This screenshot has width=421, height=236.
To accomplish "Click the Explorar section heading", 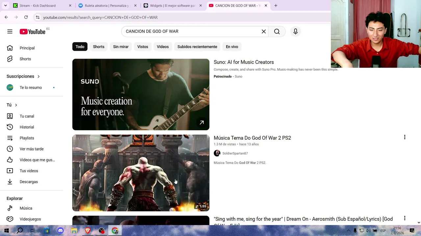I will pyautogui.click(x=14, y=199).
